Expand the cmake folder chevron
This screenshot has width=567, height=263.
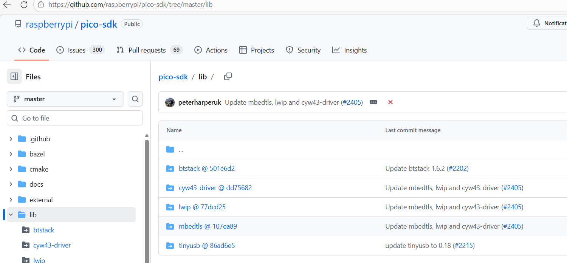coord(11,169)
